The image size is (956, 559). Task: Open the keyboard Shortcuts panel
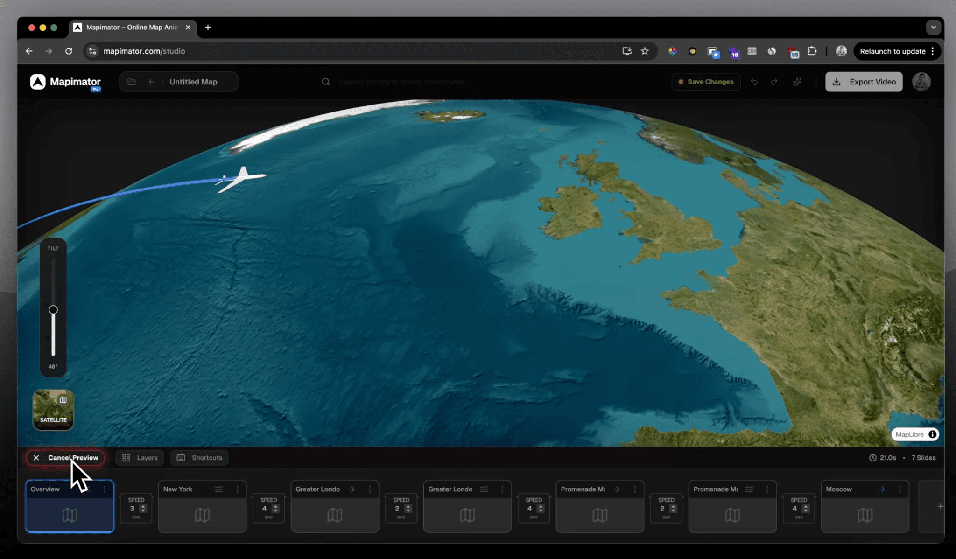(199, 458)
